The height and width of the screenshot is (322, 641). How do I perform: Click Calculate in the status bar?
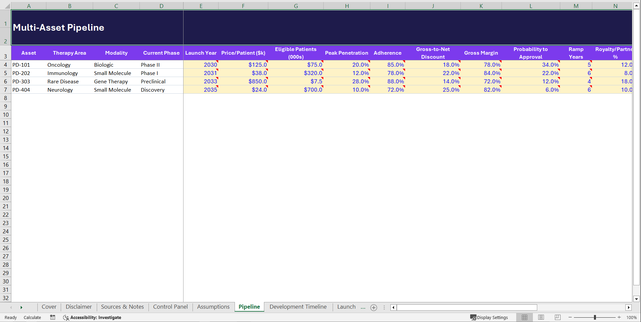pos(32,317)
